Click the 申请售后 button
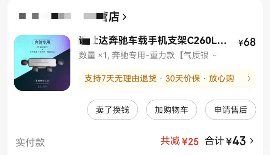 click(x=231, y=110)
